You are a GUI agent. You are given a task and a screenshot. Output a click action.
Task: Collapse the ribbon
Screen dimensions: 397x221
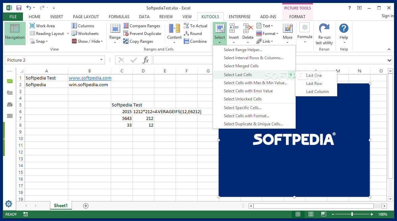coord(389,49)
